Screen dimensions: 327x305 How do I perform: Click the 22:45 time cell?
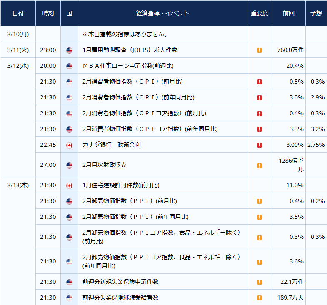(48, 145)
